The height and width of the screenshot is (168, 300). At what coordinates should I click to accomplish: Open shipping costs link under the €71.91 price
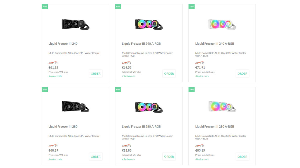(x=202, y=76)
